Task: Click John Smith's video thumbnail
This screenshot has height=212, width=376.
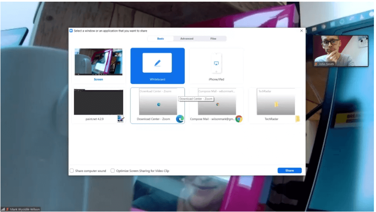Action: pos(341,51)
